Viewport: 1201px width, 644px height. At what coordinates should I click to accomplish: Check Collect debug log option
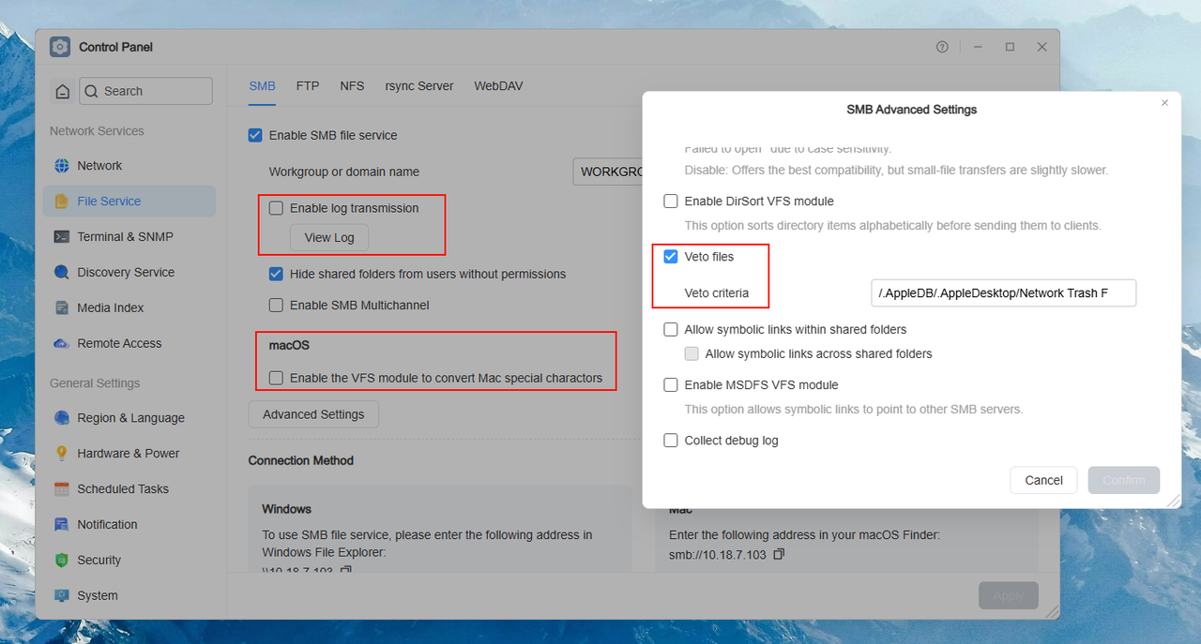coord(671,441)
